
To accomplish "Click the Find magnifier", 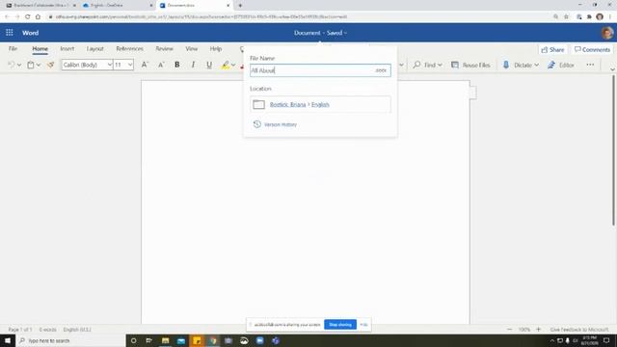I will pyautogui.click(x=416, y=65).
